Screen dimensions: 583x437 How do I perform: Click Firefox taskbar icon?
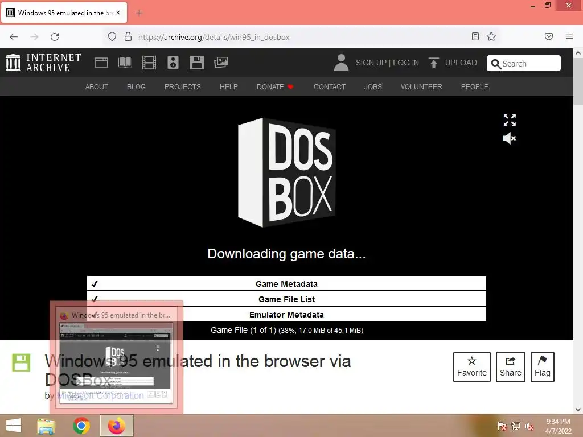point(116,426)
